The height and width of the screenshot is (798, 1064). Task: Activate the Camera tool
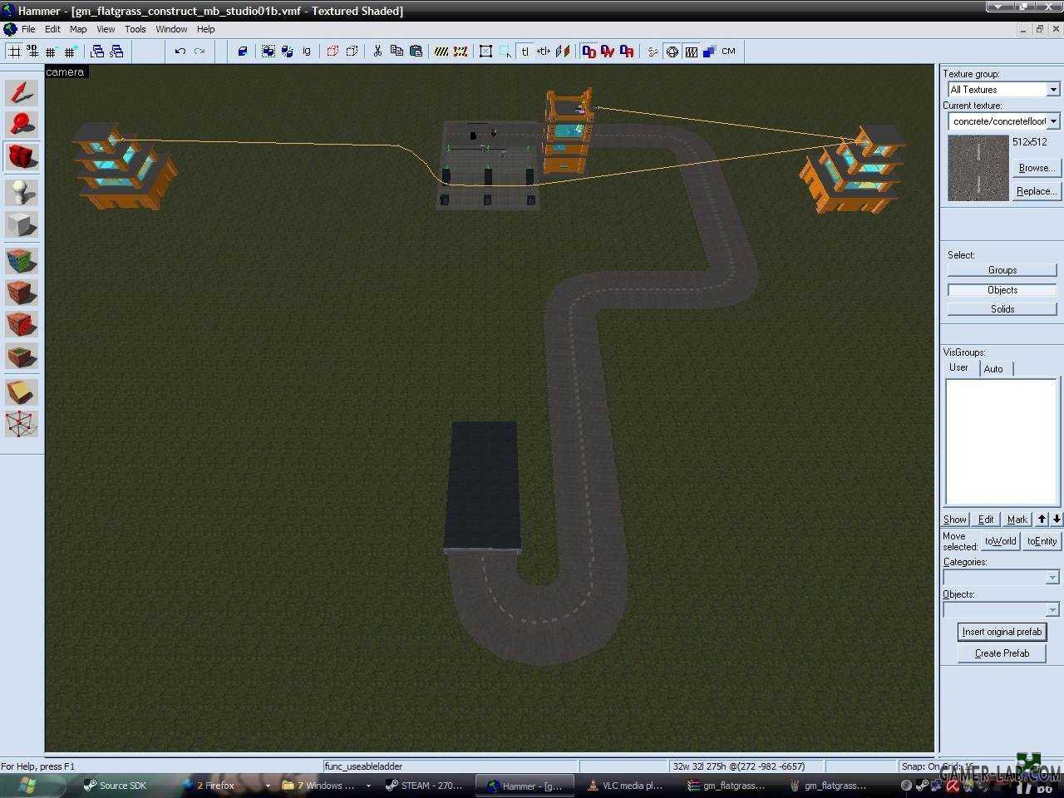click(22, 157)
